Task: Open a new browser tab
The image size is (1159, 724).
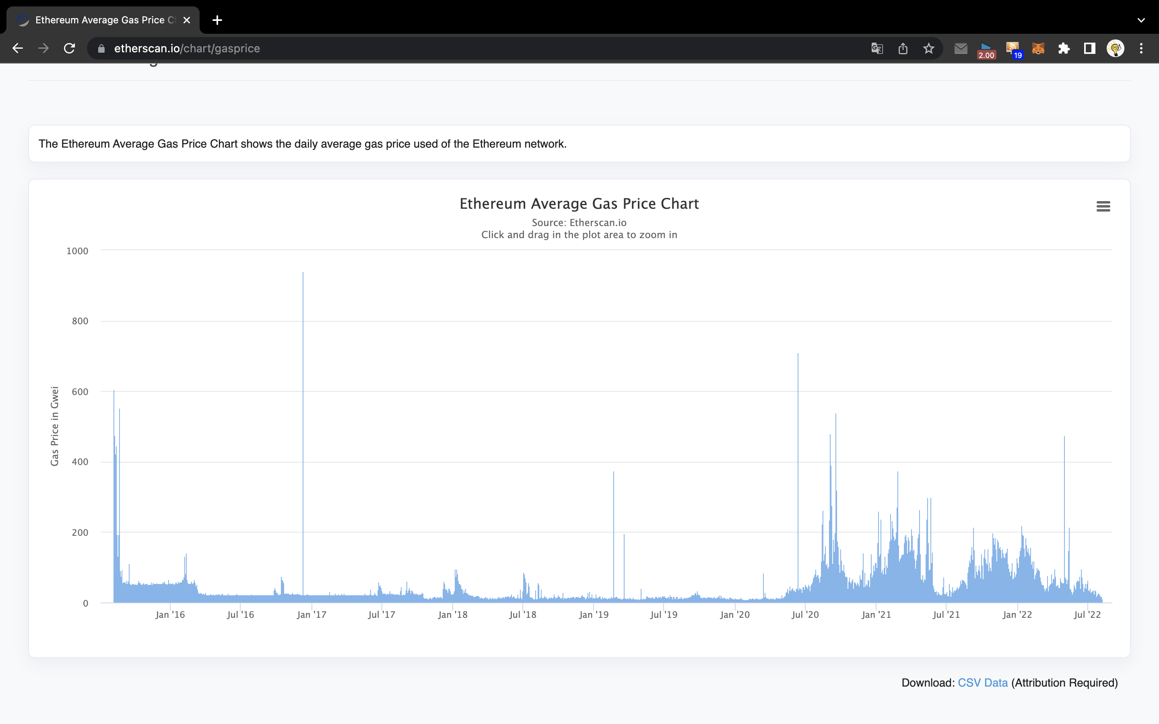Action: [x=217, y=20]
